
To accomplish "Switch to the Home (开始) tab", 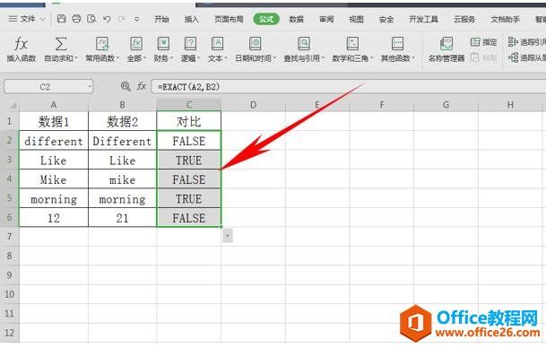I will coord(162,19).
